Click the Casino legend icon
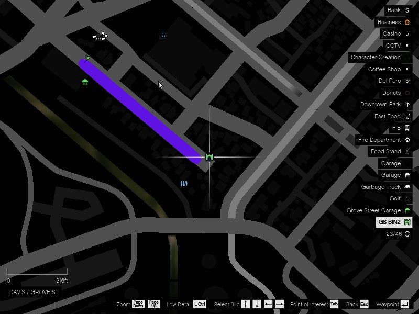 [x=407, y=34]
